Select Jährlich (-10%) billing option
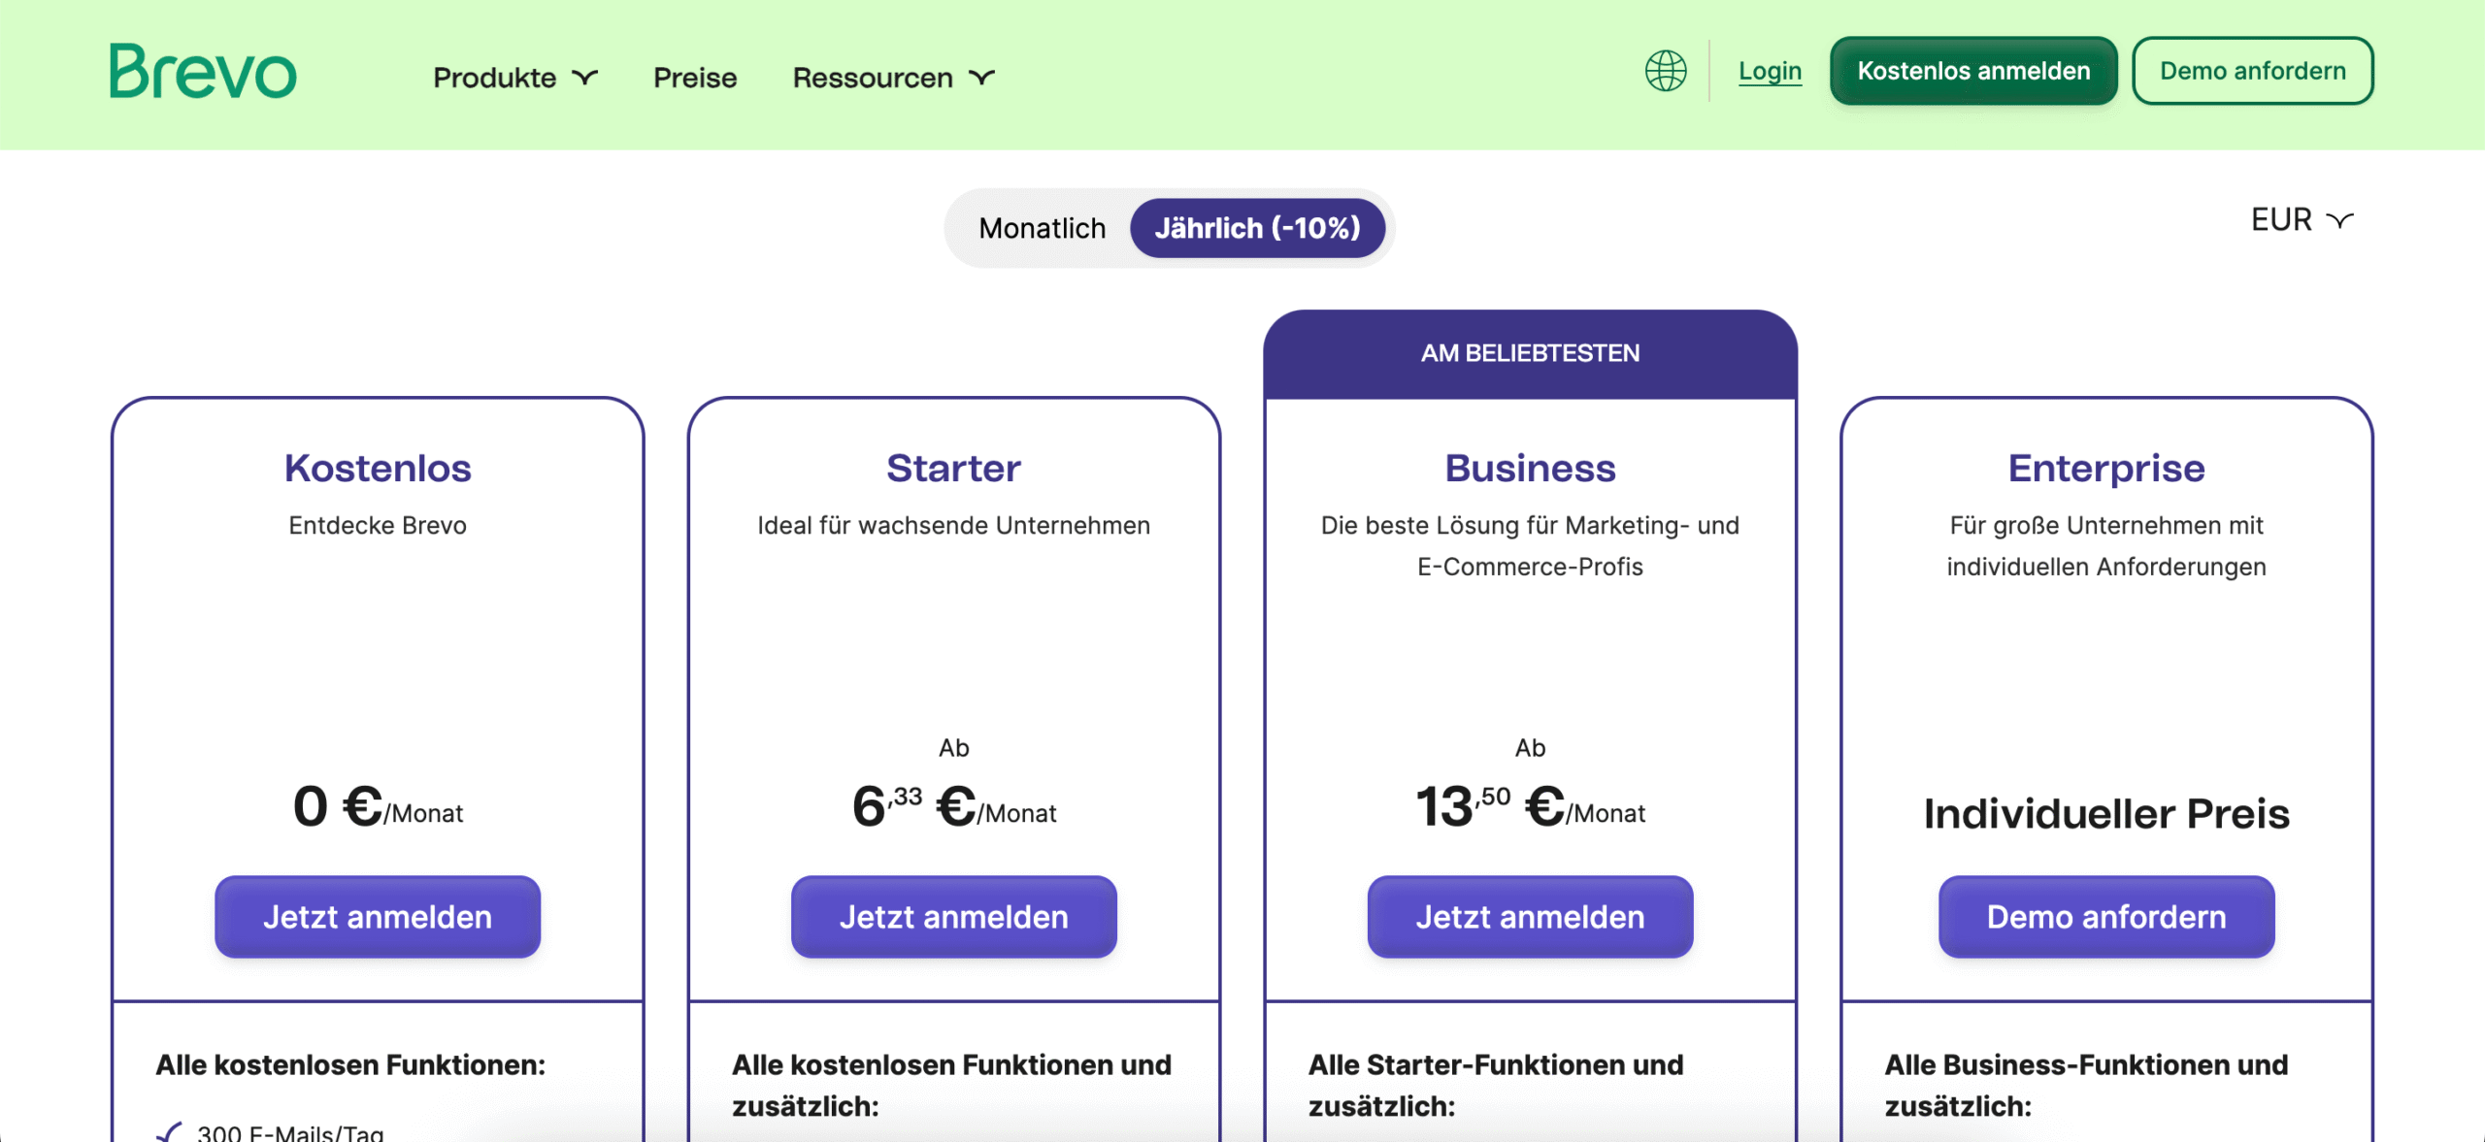This screenshot has width=2485, height=1142. [1257, 228]
